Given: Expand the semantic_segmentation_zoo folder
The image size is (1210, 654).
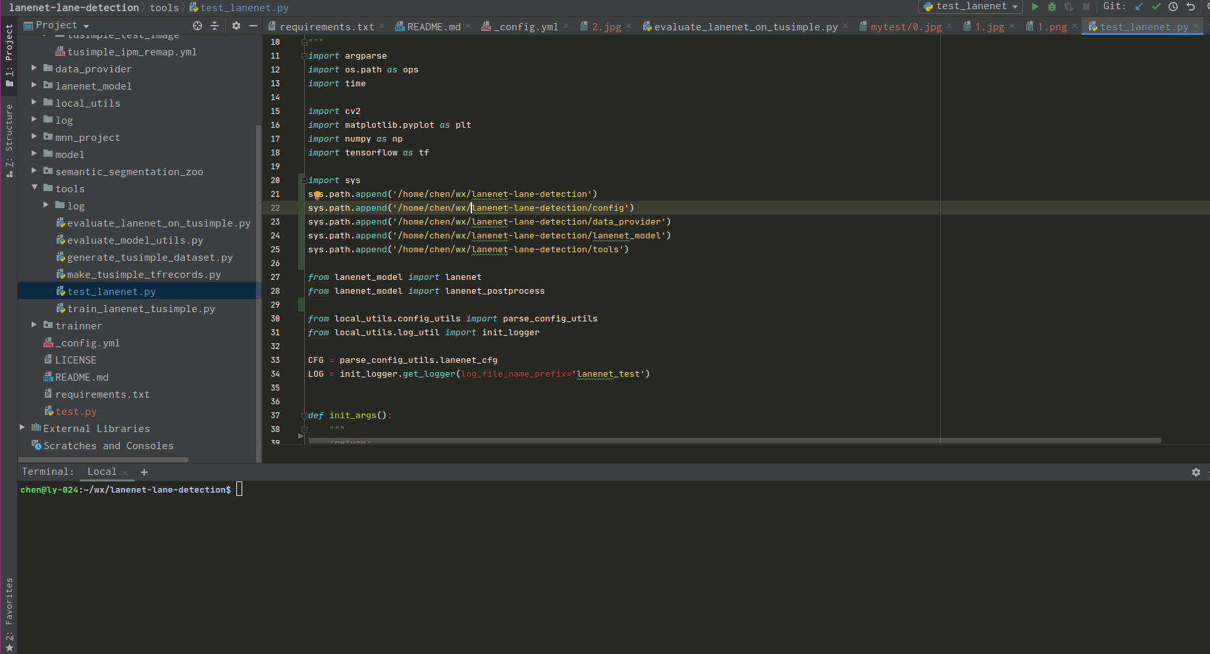Looking at the screenshot, I should 34,171.
